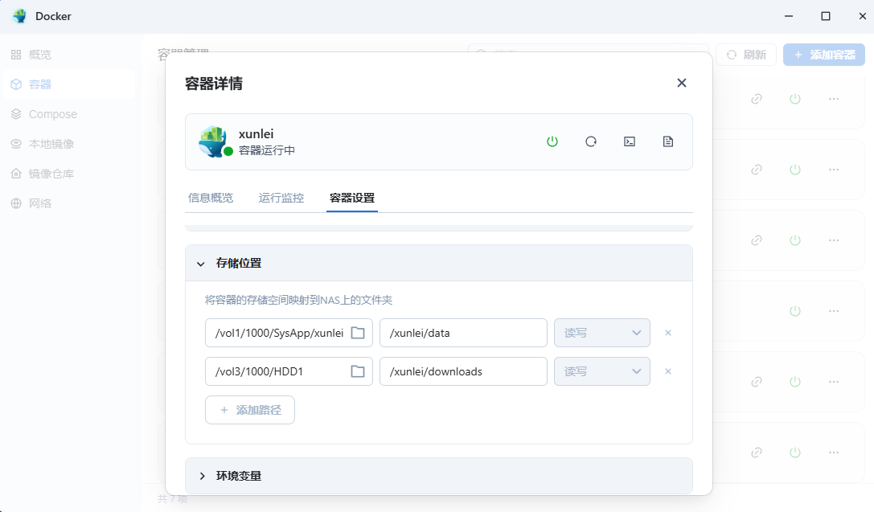Screen dimensions: 874x512
Task: Remove the /xunlei/data mapping row
Action: pos(668,333)
